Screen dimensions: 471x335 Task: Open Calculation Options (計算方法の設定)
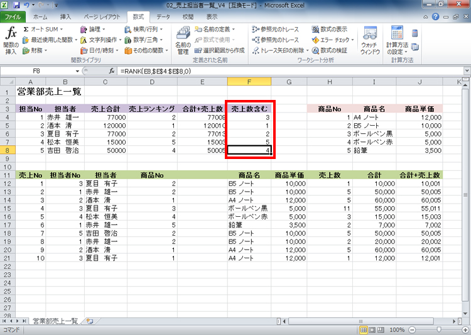(x=397, y=41)
